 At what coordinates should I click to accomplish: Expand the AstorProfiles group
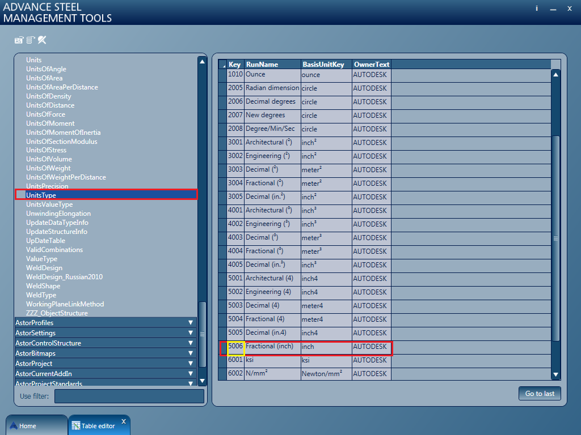[106, 322]
